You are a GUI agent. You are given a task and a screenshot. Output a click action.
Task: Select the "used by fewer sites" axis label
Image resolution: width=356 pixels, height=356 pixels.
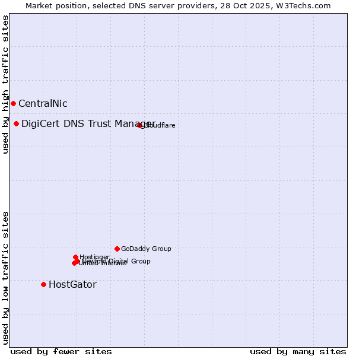coord(61,351)
